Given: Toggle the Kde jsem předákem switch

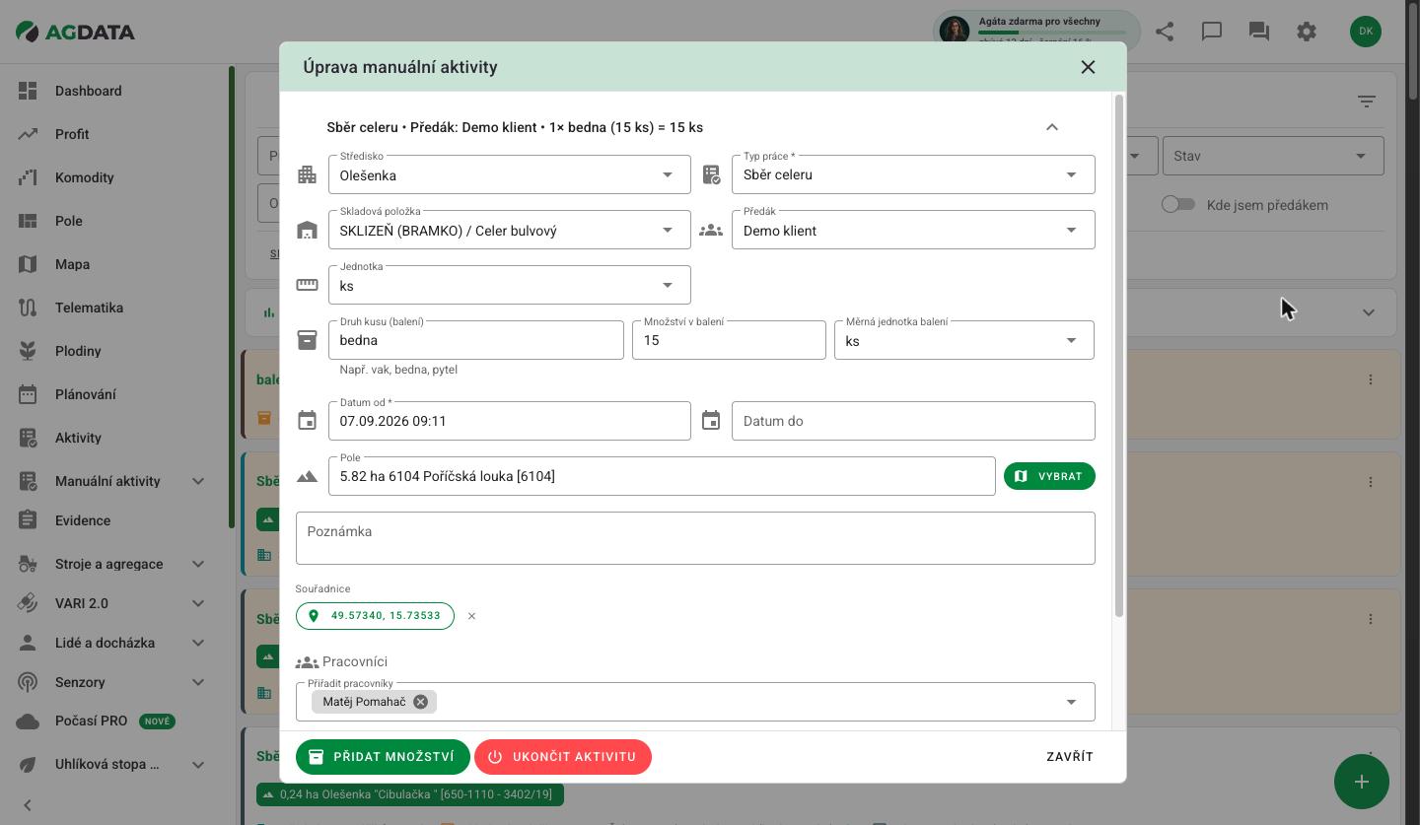Looking at the screenshot, I should click(1178, 204).
